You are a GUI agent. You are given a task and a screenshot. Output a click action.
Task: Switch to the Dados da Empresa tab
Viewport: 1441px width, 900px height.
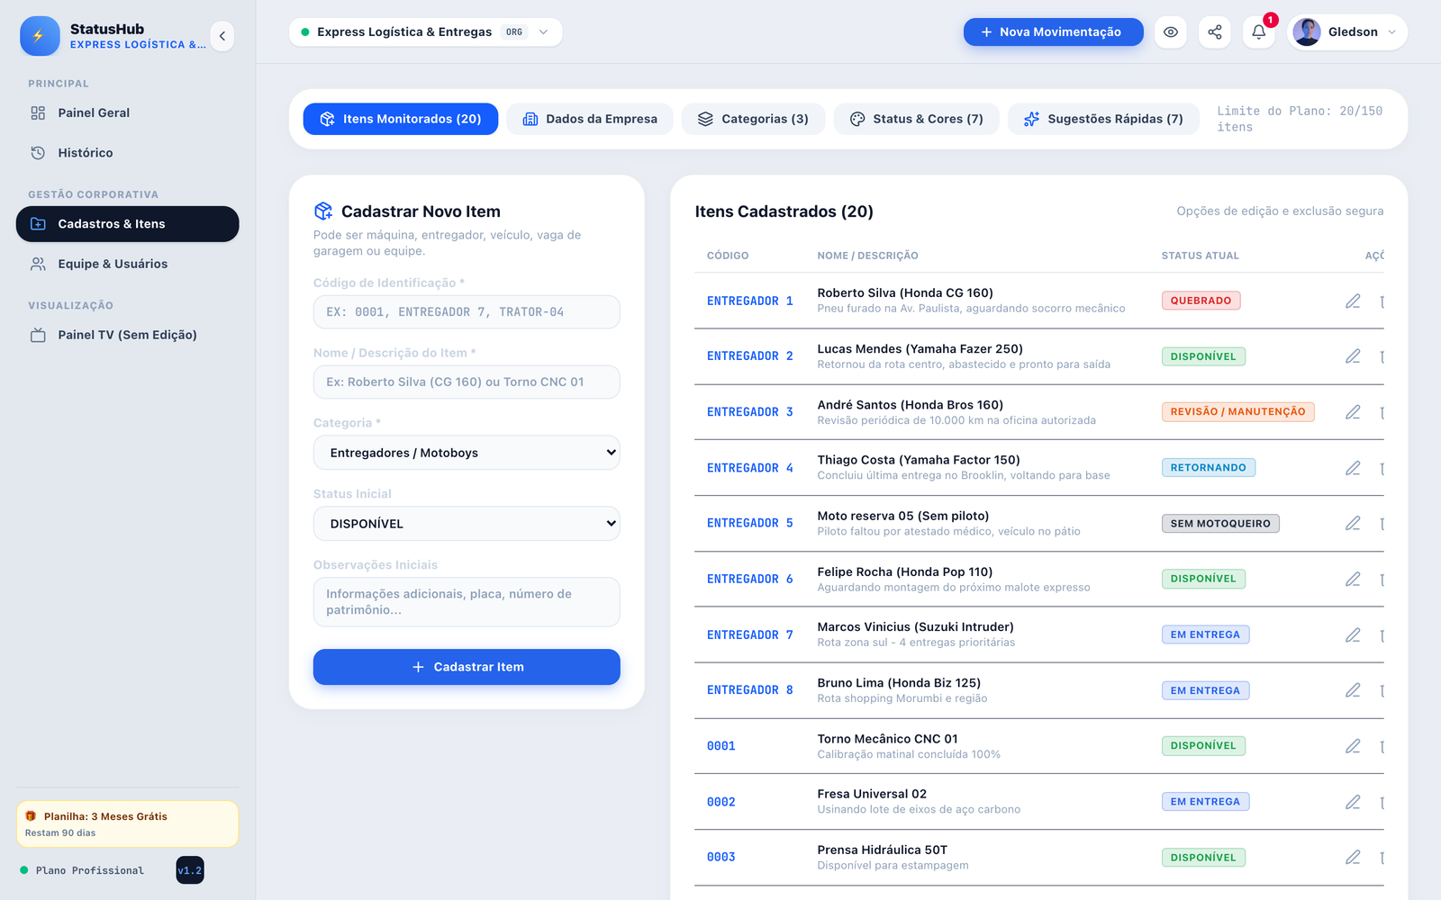pos(590,119)
